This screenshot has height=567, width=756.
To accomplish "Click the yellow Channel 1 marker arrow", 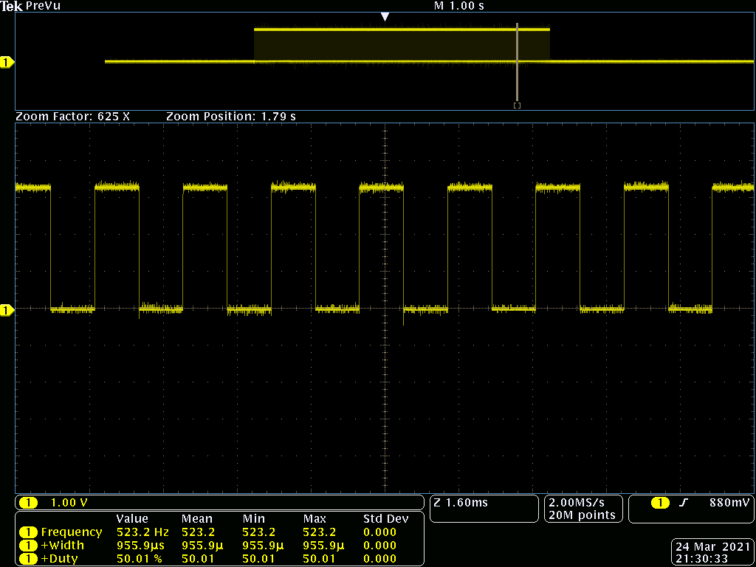I will (x=7, y=63).
